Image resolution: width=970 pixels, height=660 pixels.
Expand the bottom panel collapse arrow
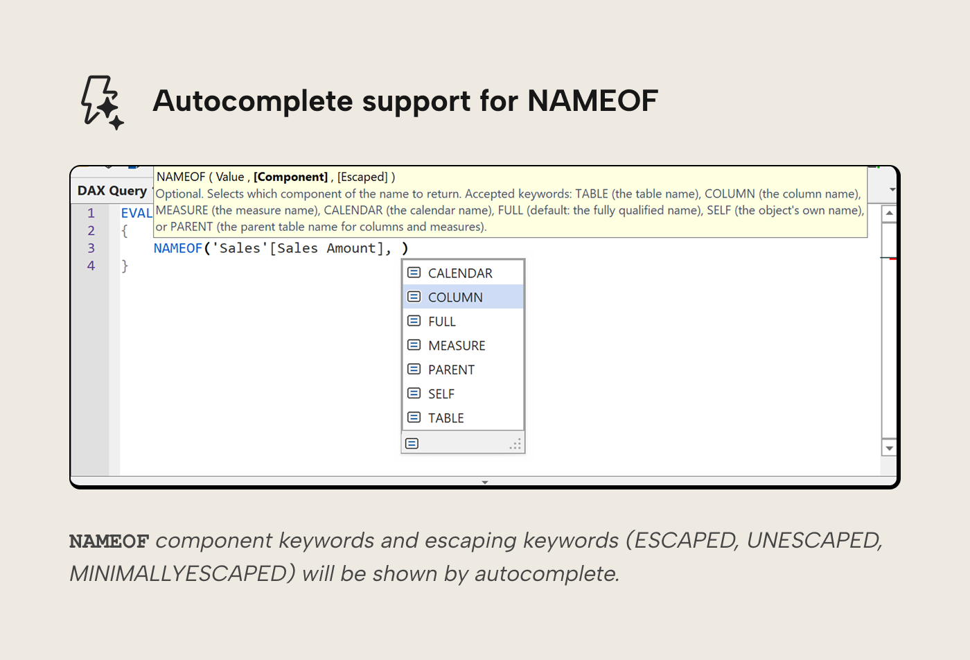[x=485, y=482]
